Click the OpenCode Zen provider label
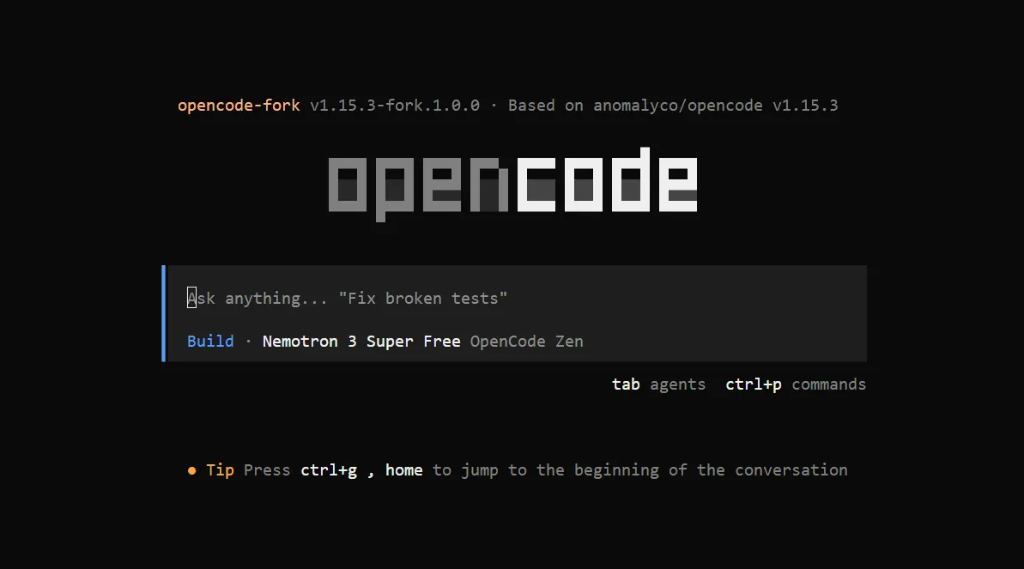 click(x=526, y=342)
